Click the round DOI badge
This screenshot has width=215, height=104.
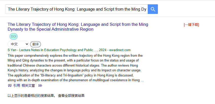point(13,36)
